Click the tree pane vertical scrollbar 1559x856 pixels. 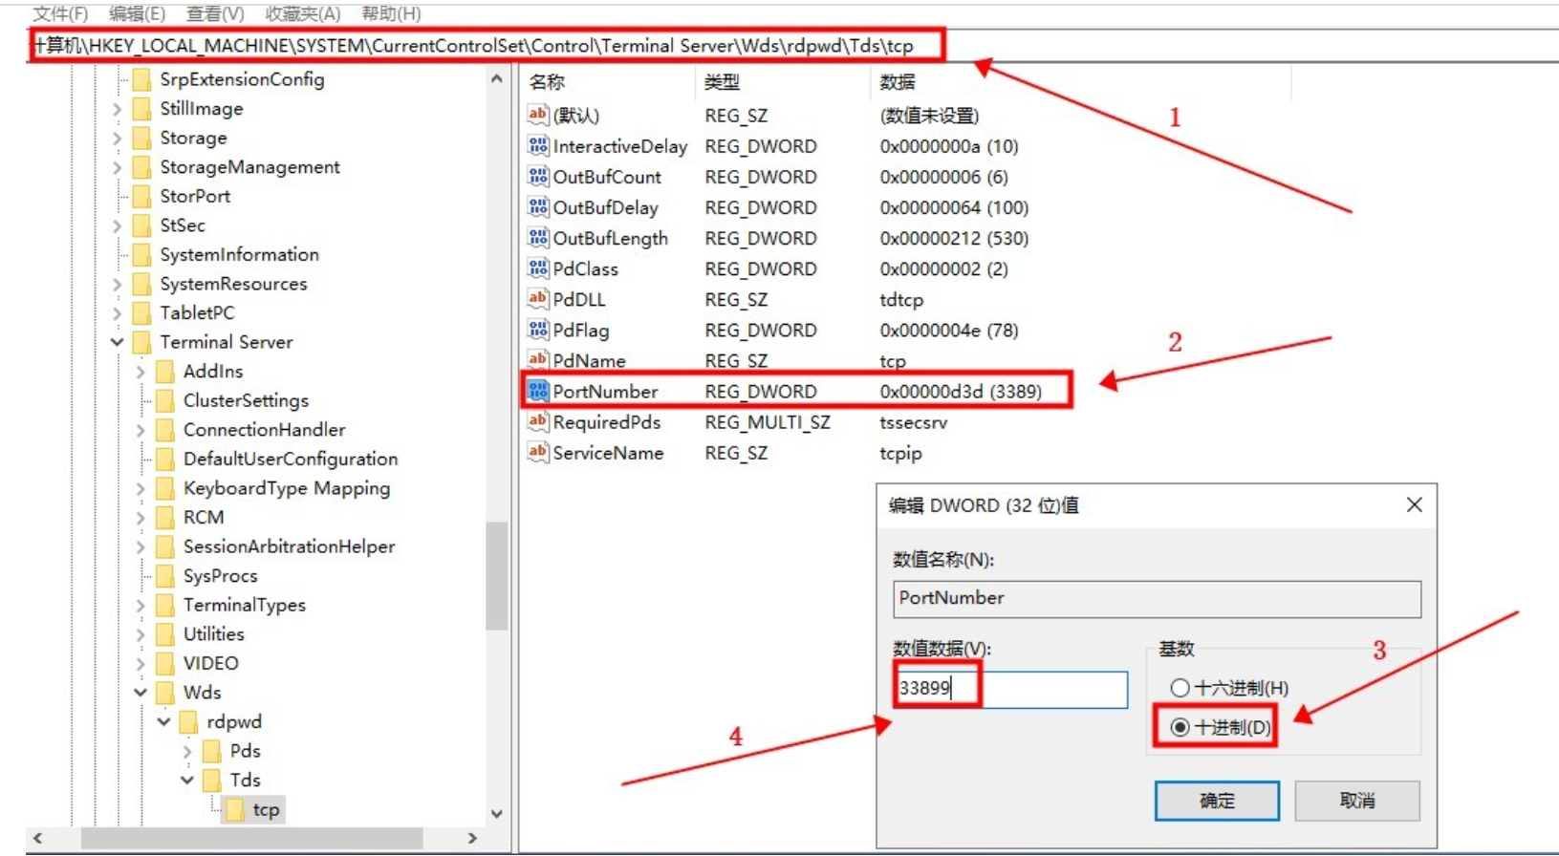496,573
